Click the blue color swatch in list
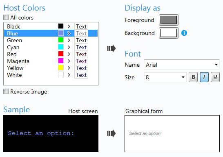The height and width of the screenshot is (157, 223). pos(61,33)
